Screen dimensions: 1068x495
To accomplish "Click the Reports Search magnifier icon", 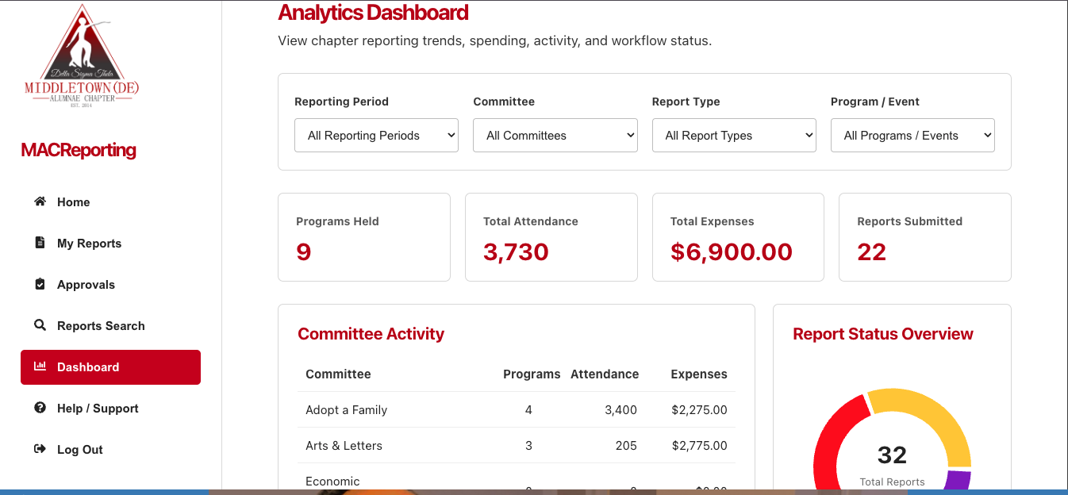I will pos(40,325).
